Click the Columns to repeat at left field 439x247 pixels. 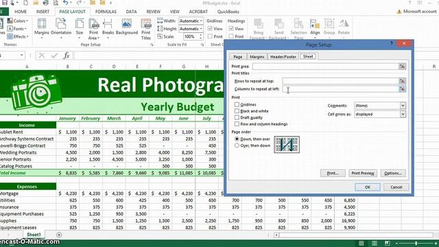[340, 89]
